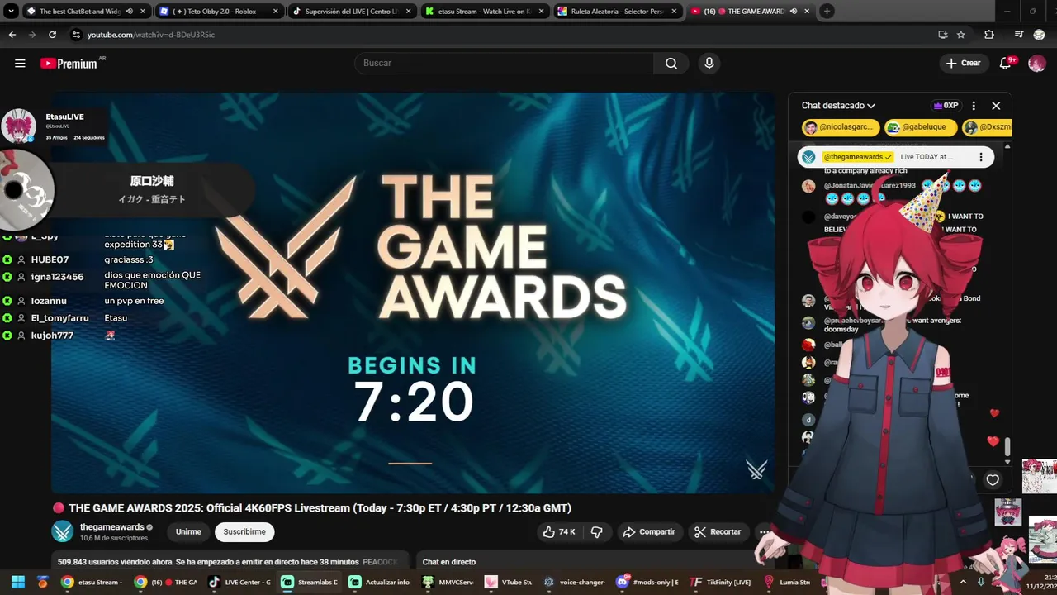
Task: Open the OXP points badge in chat
Action: (946, 106)
